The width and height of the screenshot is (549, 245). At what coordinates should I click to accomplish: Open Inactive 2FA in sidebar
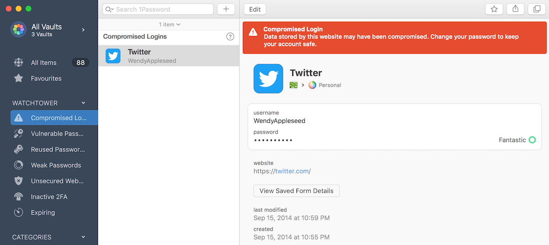(54, 197)
